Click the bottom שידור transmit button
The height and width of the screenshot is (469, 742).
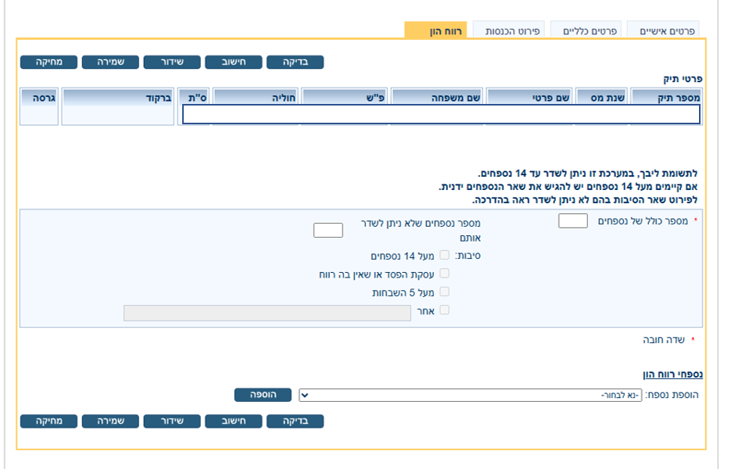point(171,421)
